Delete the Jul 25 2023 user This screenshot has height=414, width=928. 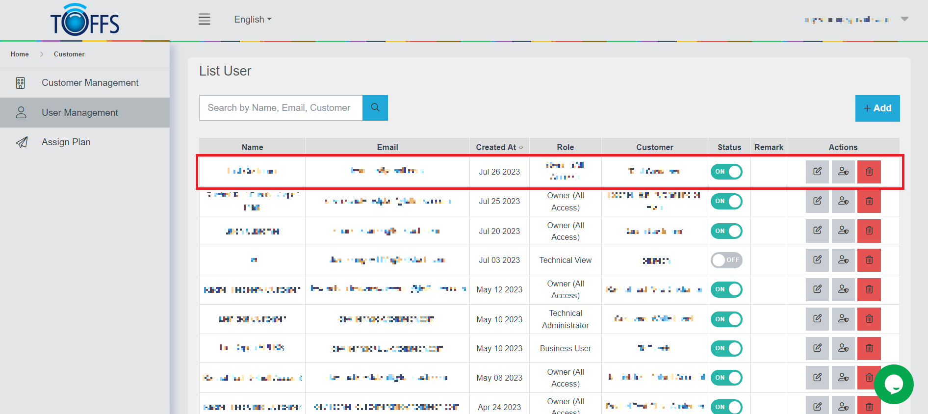click(x=869, y=201)
